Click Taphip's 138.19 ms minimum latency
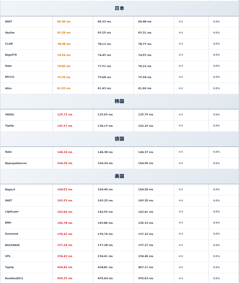 105,126
